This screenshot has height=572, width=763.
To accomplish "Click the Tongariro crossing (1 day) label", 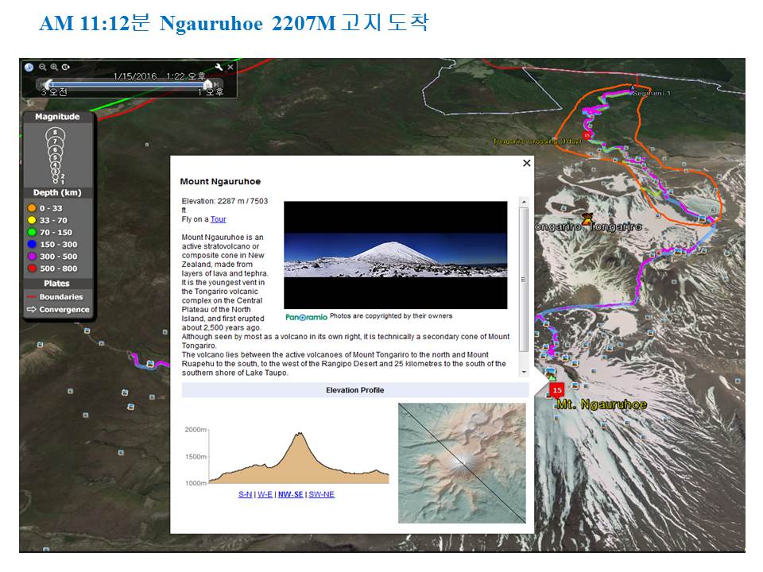I will tap(536, 141).
